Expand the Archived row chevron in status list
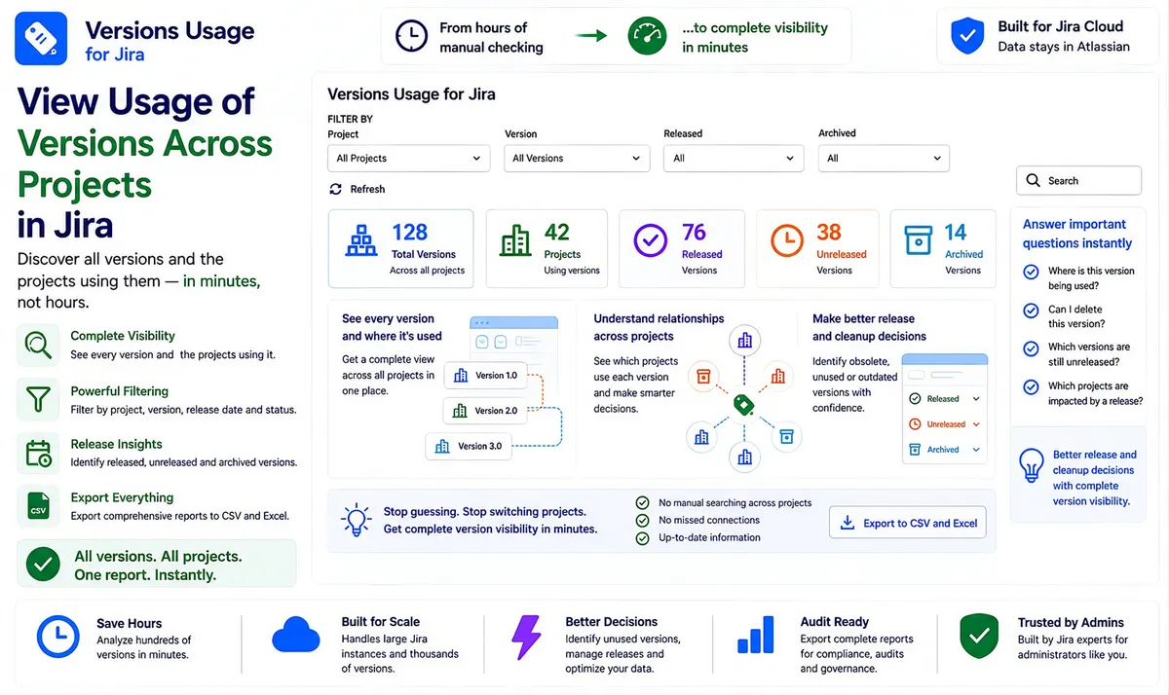 (976, 450)
